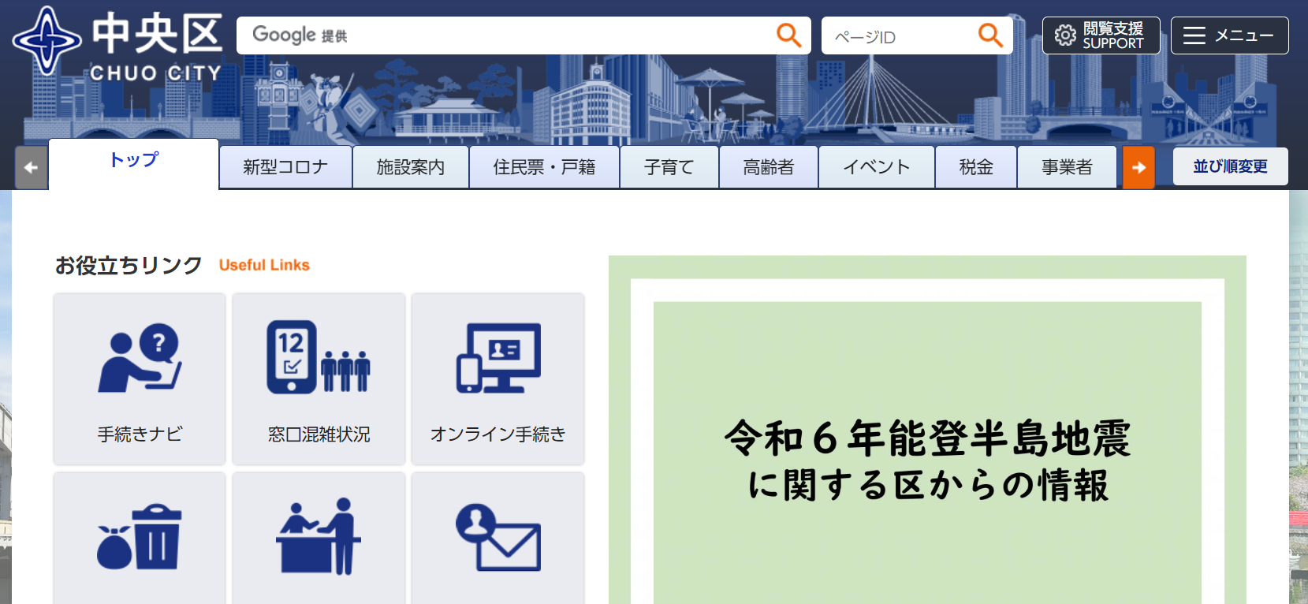Open the 子育て tab
1308x604 pixels.
(669, 167)
